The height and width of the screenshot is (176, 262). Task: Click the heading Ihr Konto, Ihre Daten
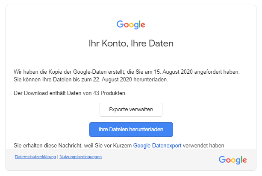coord(131,43)
